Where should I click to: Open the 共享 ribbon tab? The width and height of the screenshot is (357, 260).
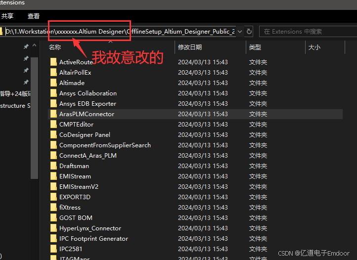tap(7, 16)
